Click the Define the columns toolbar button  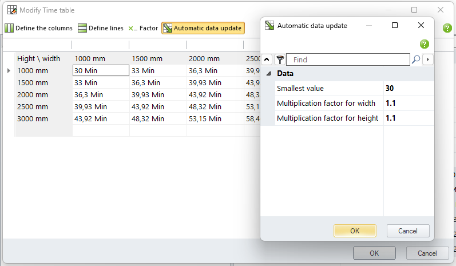click(x=39, y=28)
